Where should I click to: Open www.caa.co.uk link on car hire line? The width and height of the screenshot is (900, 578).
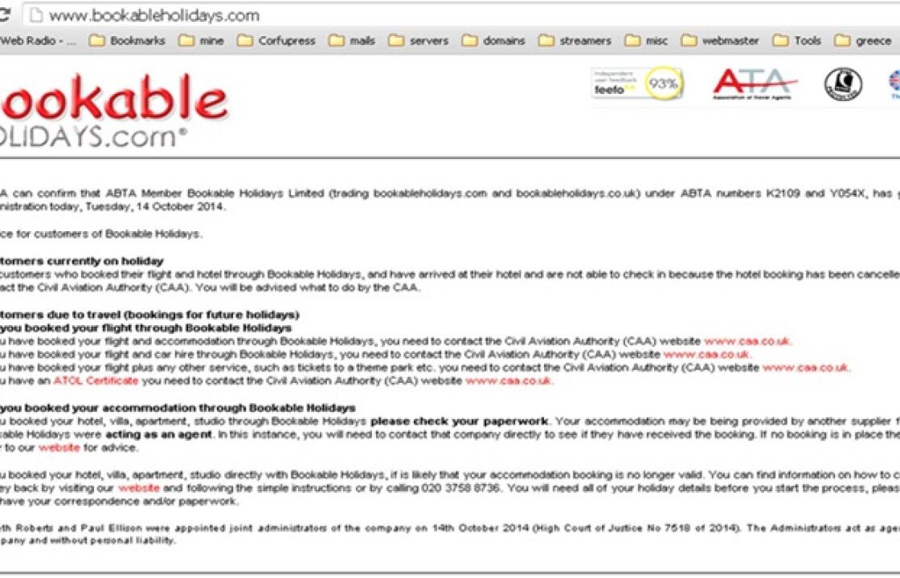pos(706,354)
